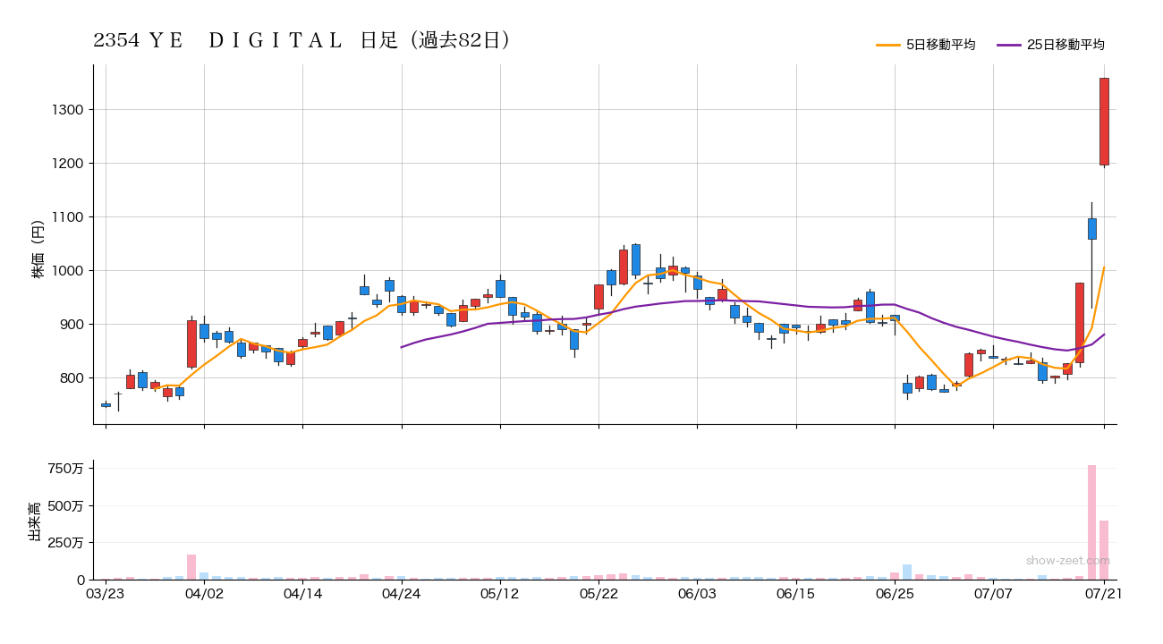This screenshot has height=644, width=1163.
Task: Select the 5日移動平均 legend label
Action: pos(940,45)
